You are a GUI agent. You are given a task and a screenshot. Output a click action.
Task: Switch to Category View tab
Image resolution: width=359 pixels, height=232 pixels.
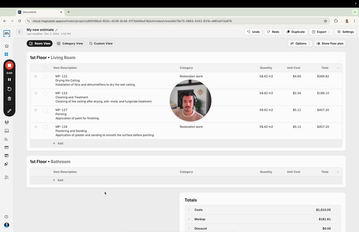coord(70,43)
